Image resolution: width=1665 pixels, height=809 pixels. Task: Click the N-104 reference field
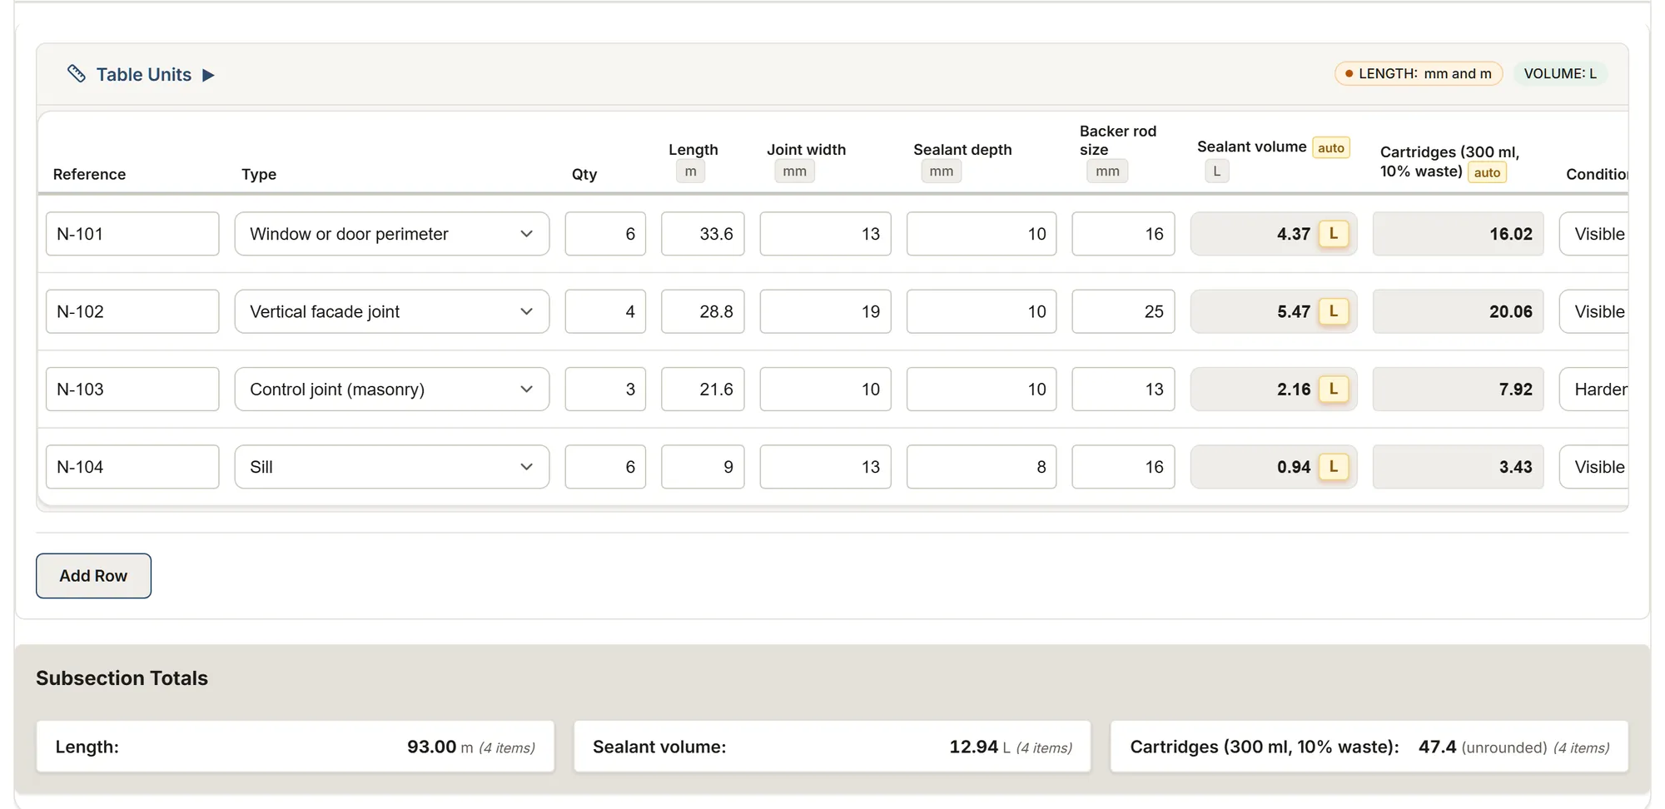(x=132, y=467)
